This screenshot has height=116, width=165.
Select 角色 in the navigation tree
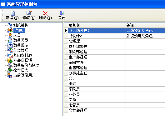click(x=19, y=30)
